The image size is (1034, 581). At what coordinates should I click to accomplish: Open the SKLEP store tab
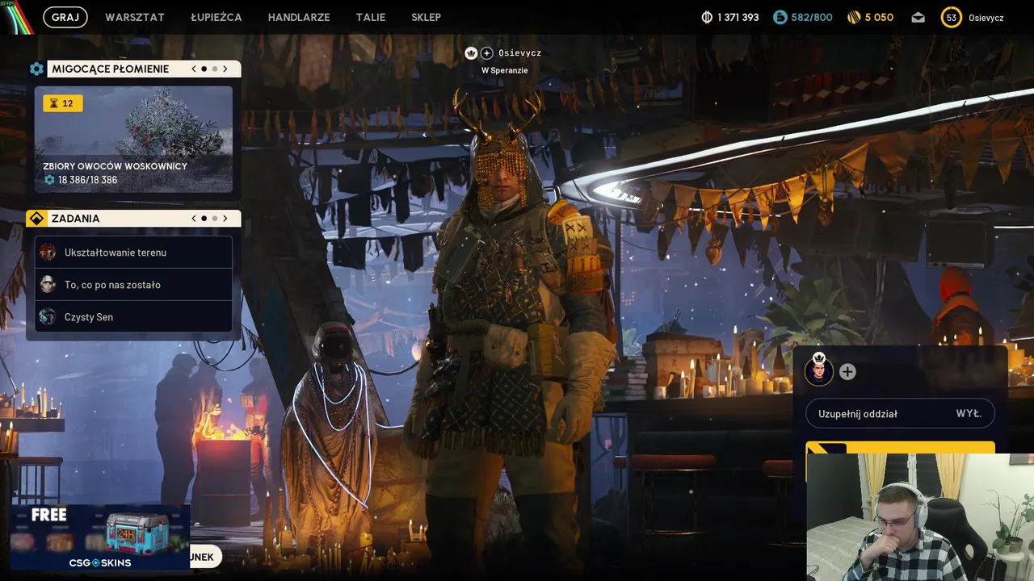pos(426,17)
